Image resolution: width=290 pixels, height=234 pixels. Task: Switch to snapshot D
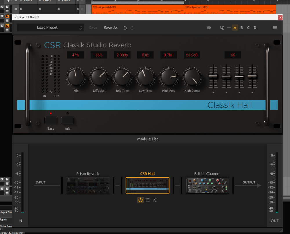(255, 28)
